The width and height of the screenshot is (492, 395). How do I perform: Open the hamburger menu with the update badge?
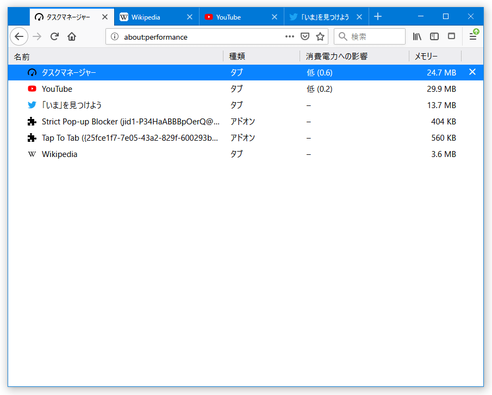(x=472, y=36)
